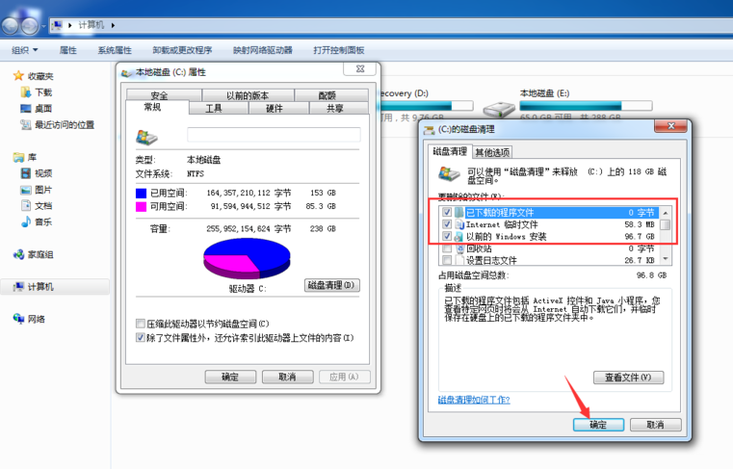Open the 组织 dropdown menu
The height and width of the screenshot is (469, 733).
24,50
